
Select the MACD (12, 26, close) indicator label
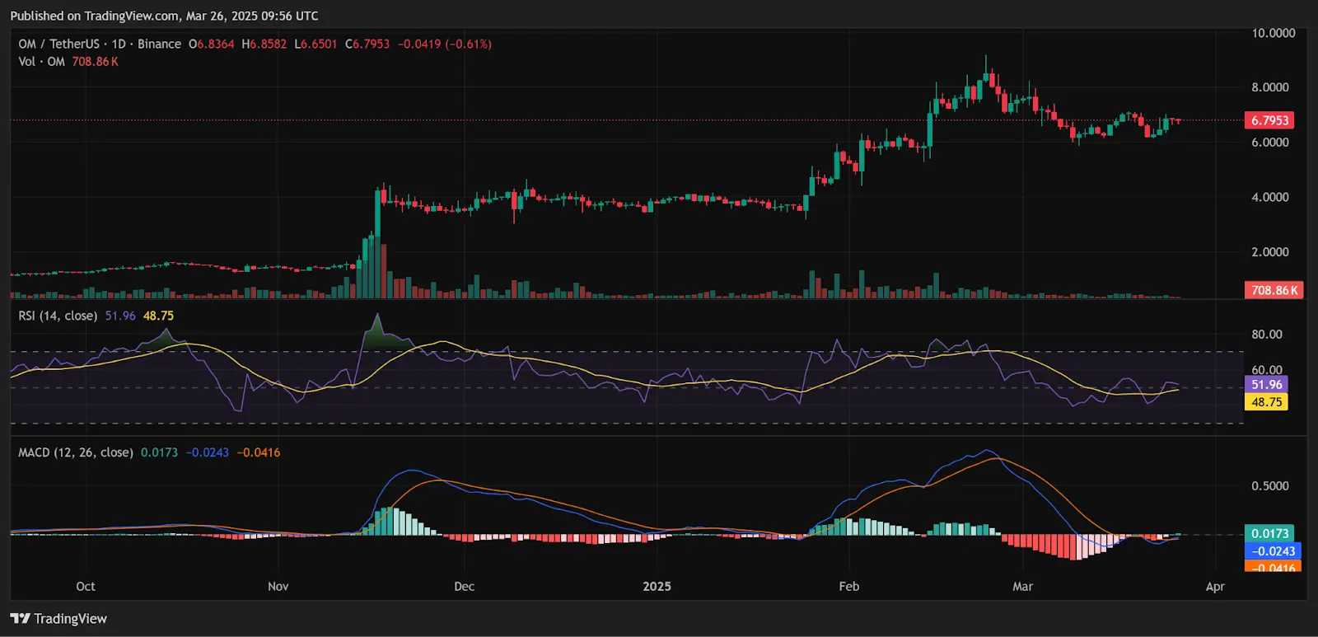click(76, 452)
